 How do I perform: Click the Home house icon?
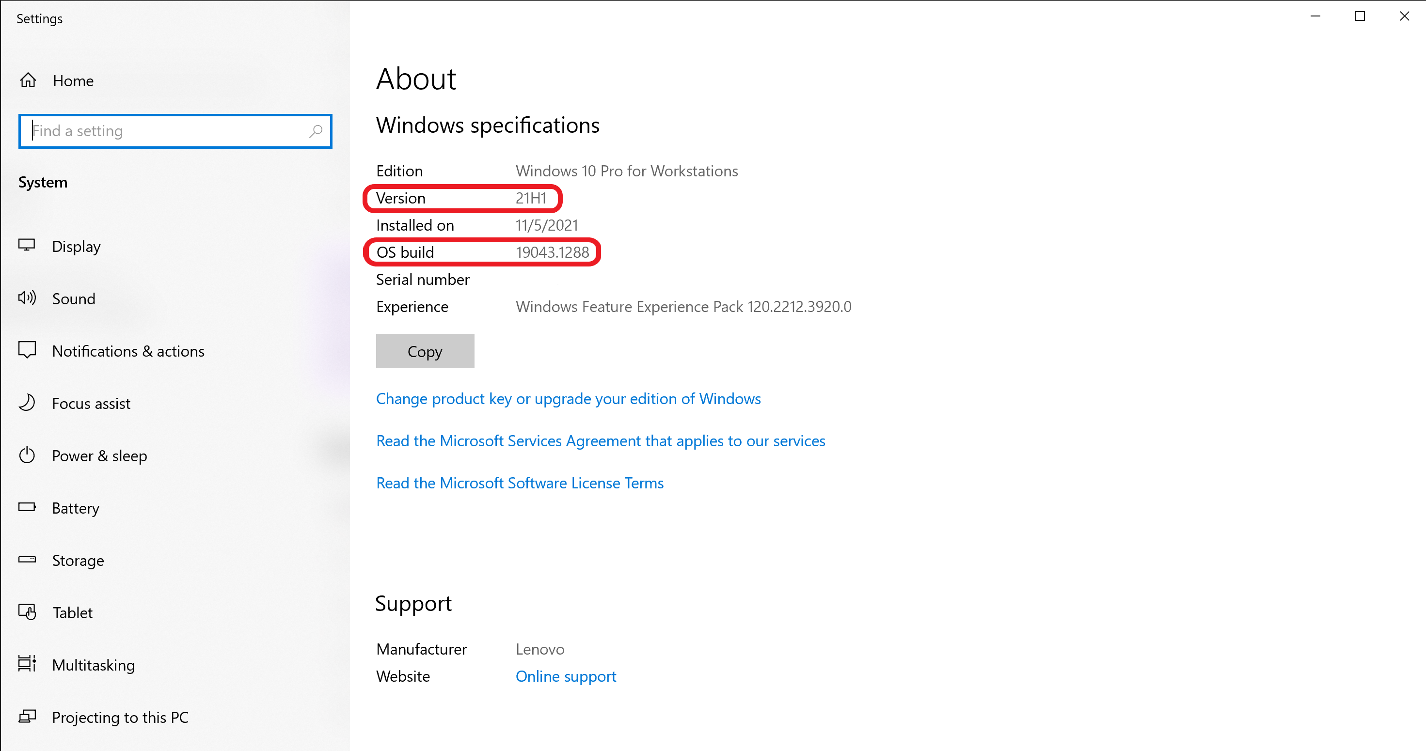pyautogui.click(x=28, y=80)
